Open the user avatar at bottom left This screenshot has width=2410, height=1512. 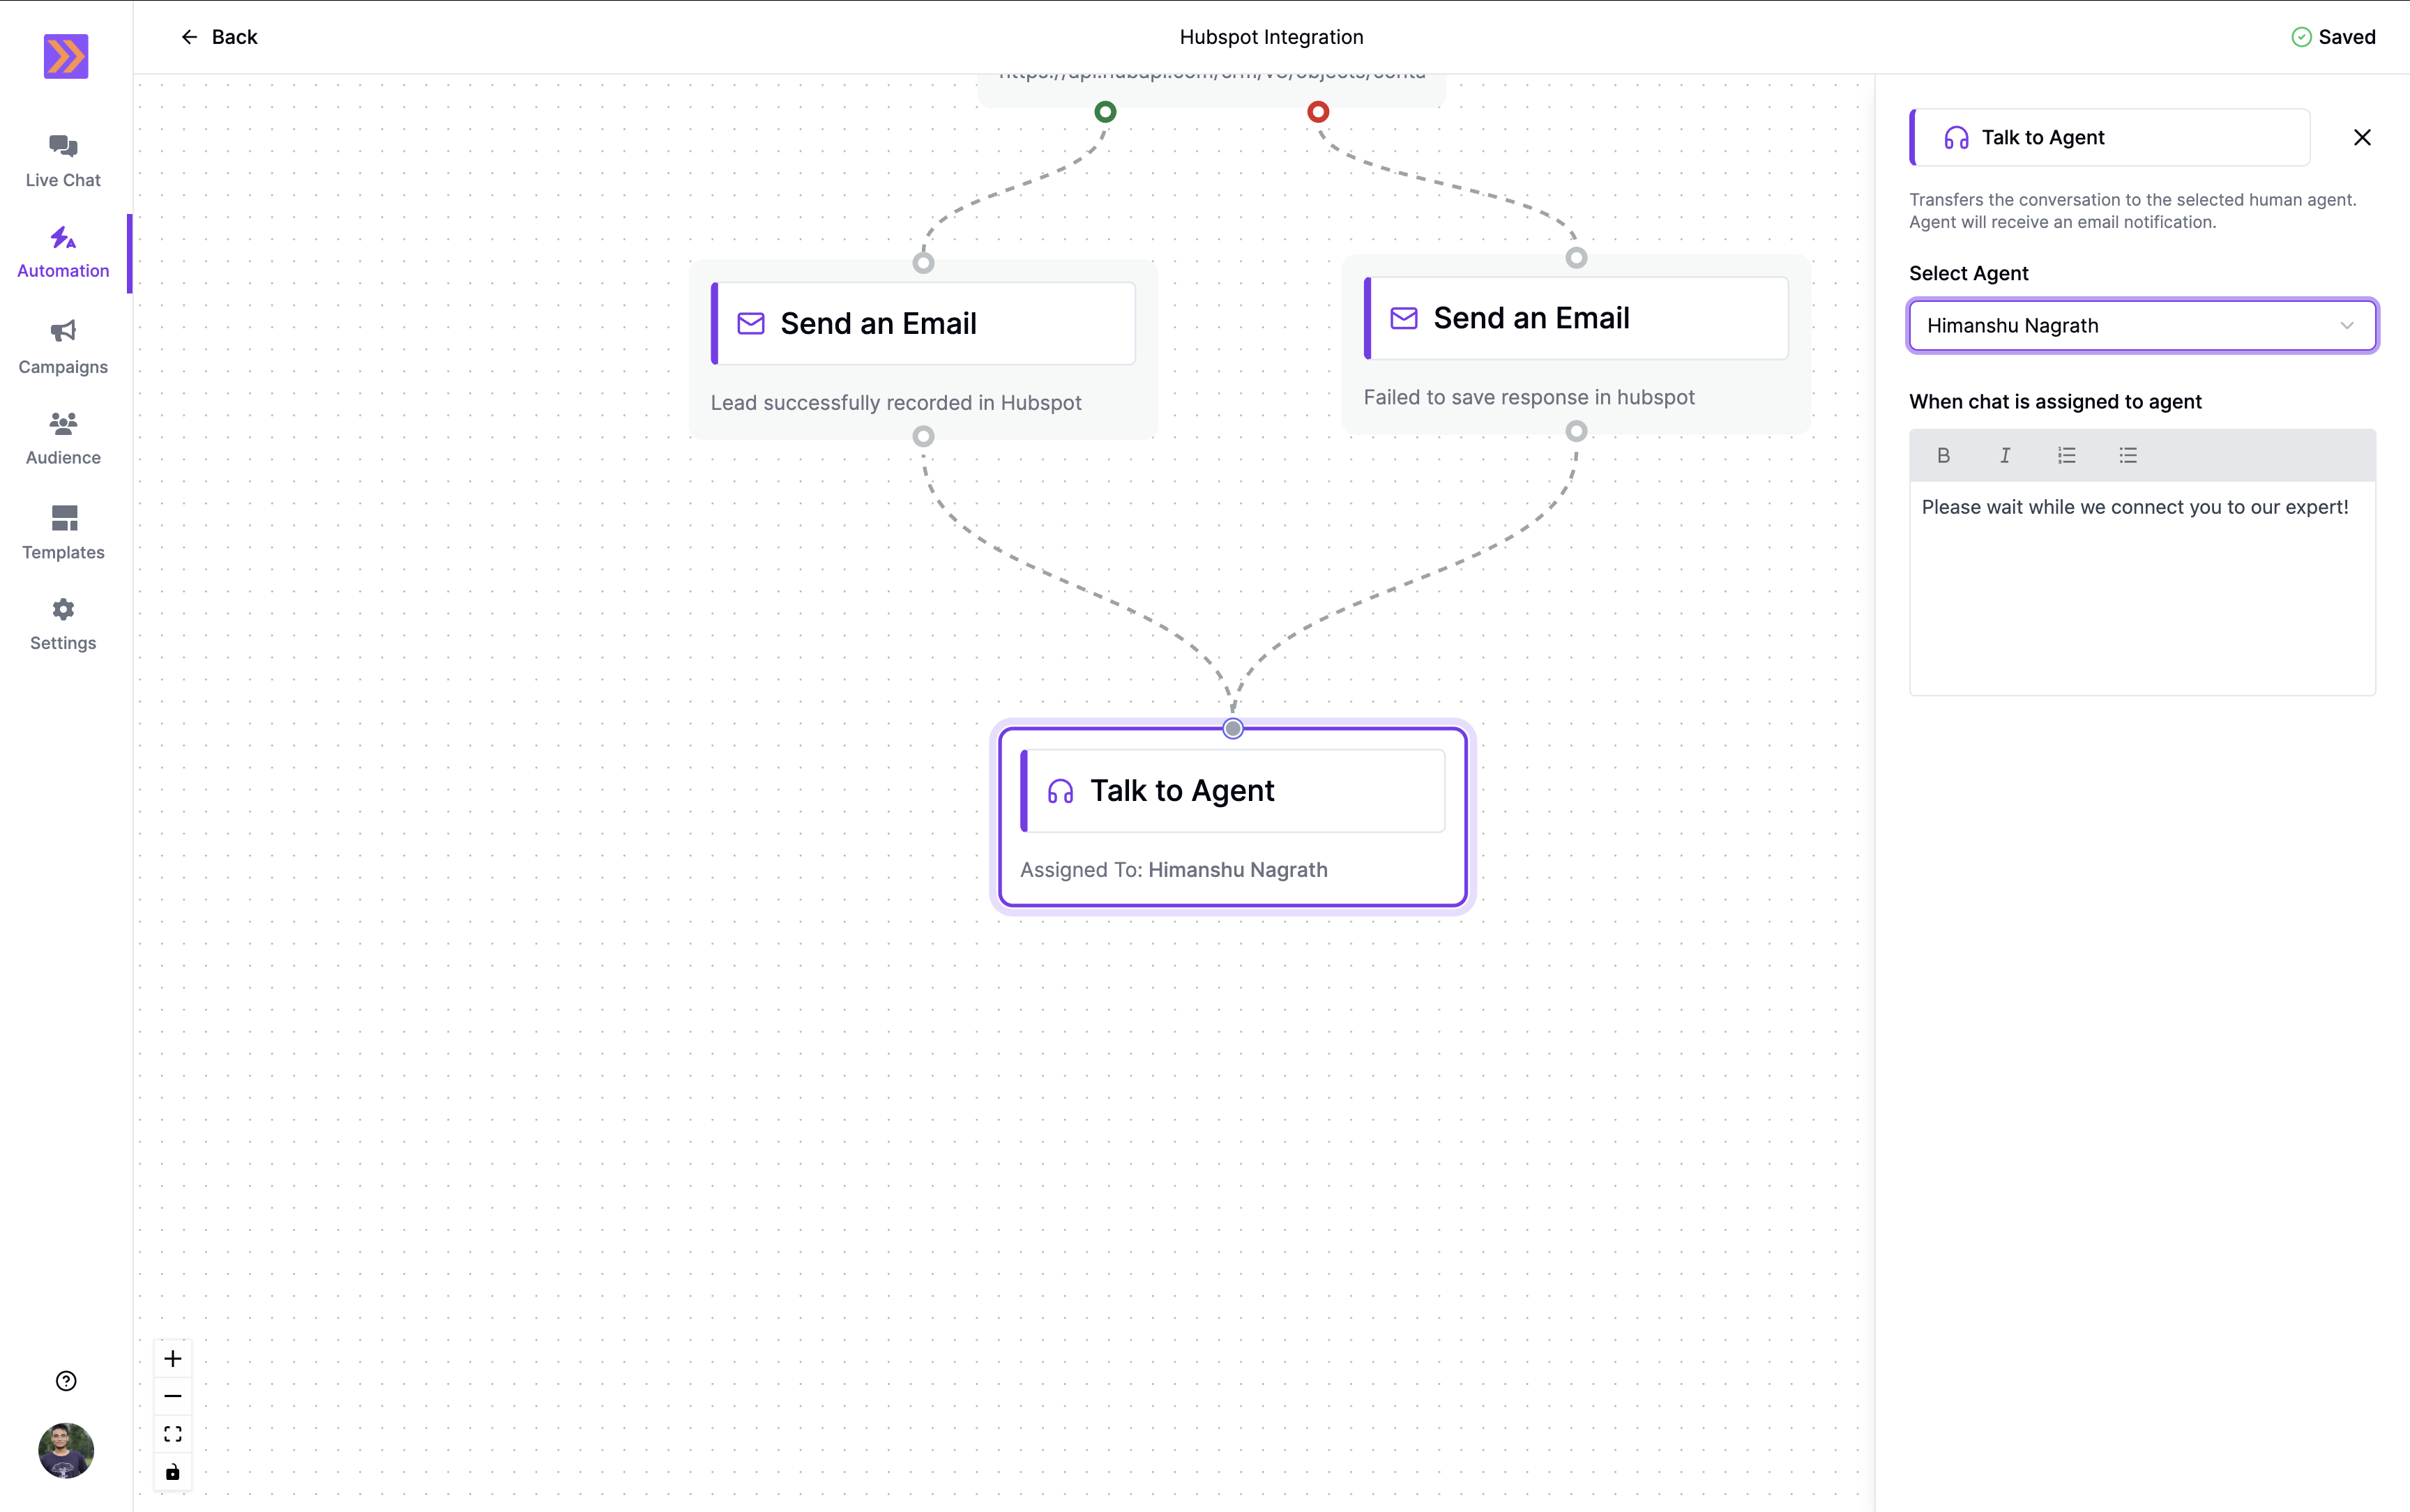click(64, 1450)
